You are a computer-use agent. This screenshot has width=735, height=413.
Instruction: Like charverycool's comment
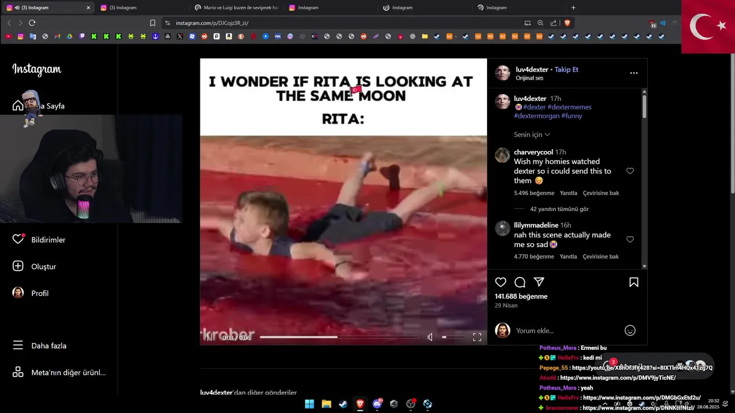(x=630, y=171)
